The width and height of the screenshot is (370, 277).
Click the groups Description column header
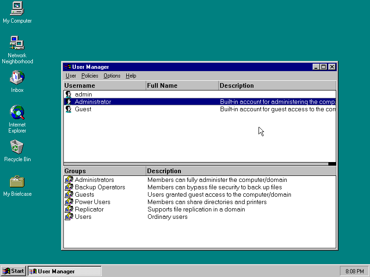(x=241, y=171)
